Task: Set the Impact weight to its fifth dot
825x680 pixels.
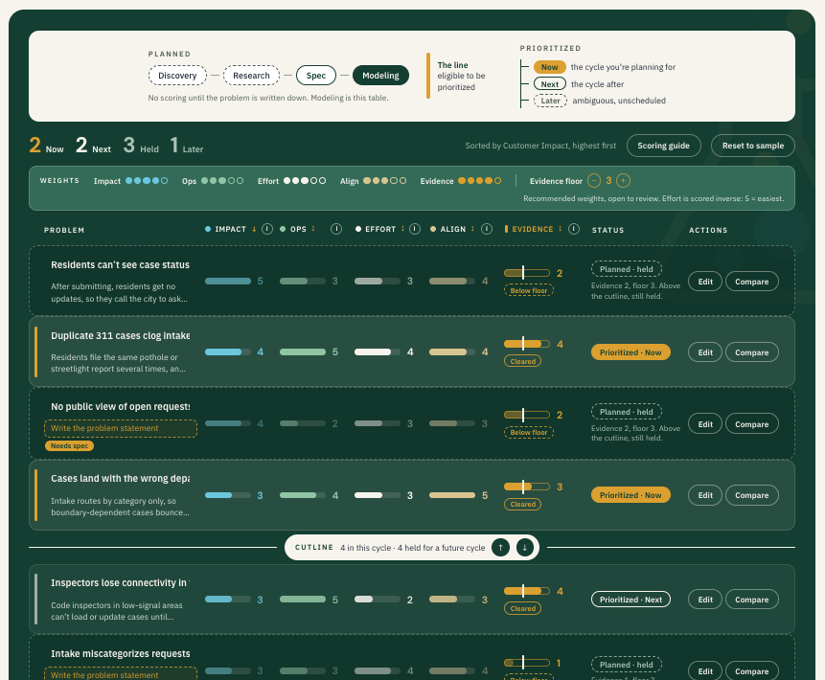Action: [164, 181]
